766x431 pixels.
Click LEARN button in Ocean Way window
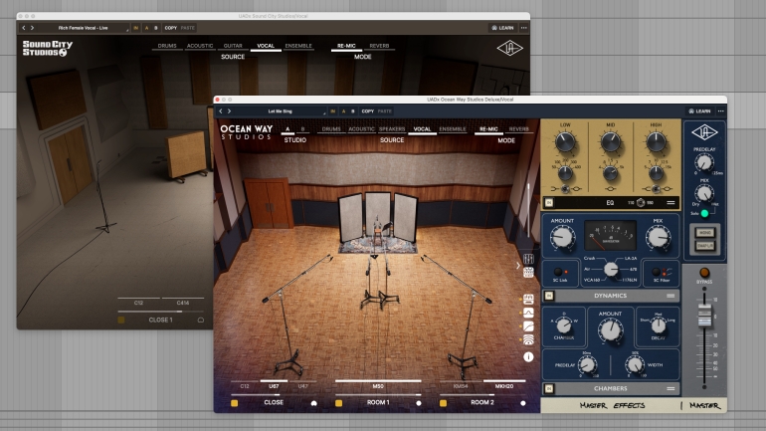[x=699, y=111]
